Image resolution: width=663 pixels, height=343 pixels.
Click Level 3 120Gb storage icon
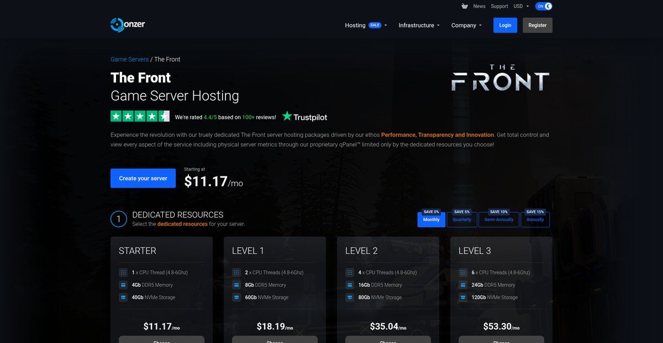(463, 297)
